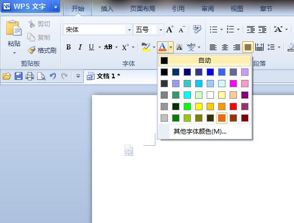Increase paragraph indent
The height and width of the screenshot is (223, 294).
coord(262,29)
